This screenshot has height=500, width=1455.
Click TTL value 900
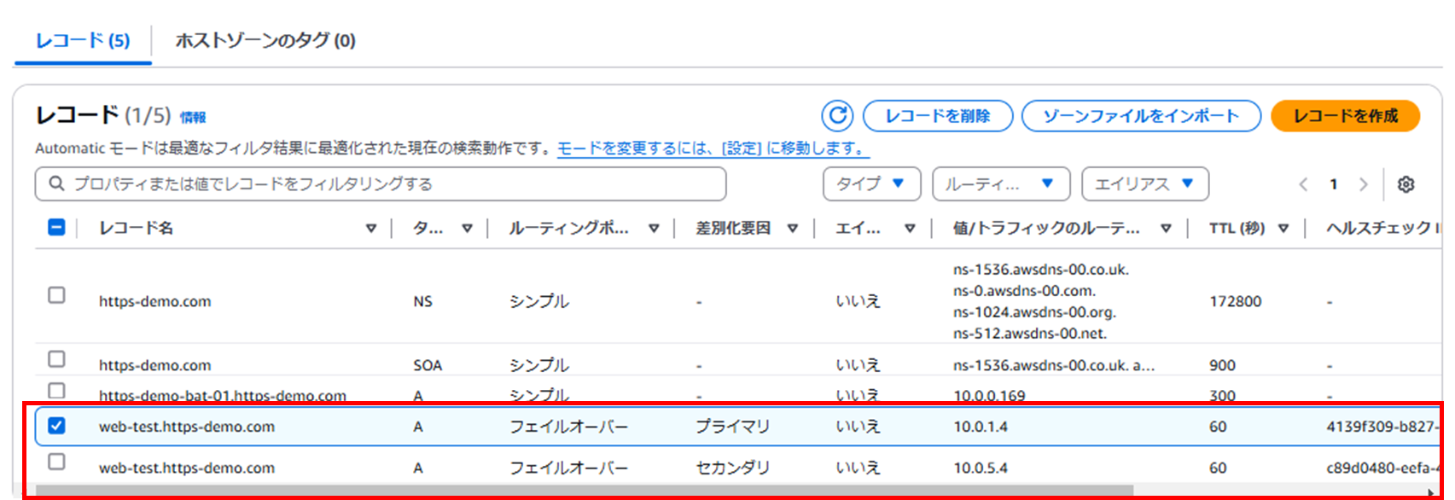tap(1222, 365)
